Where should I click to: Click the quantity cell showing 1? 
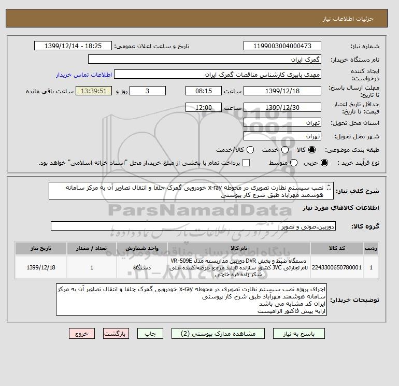pyautogui.click(x=92, y=267)
